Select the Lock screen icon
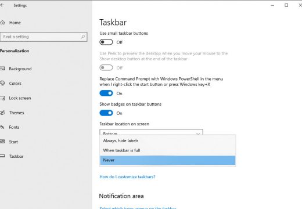The width and height of the screenshot is (302, 209). click(2, 98)
